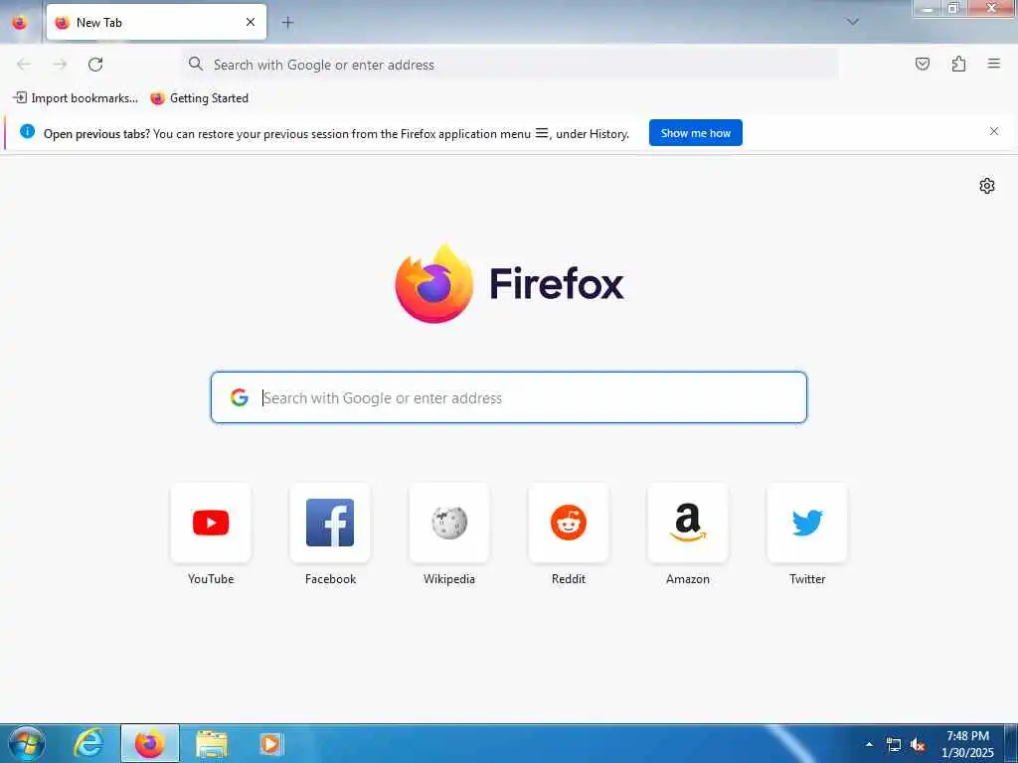Dismiss the Open previous tabs notification

tap(993, 132)
